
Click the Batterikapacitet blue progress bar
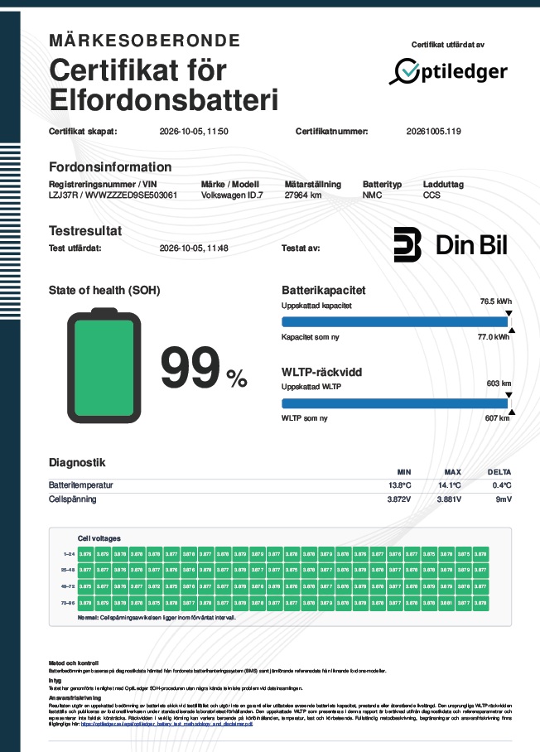395,322
